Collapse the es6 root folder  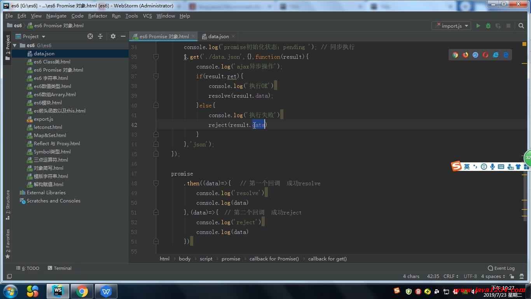(15, 46)
